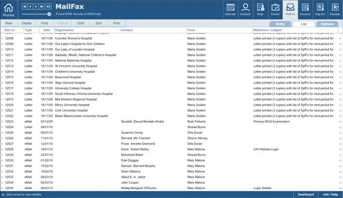
Task: Select contact Mustafa Daoud Mustafa Khalid
Action: [x=142, y=121]
